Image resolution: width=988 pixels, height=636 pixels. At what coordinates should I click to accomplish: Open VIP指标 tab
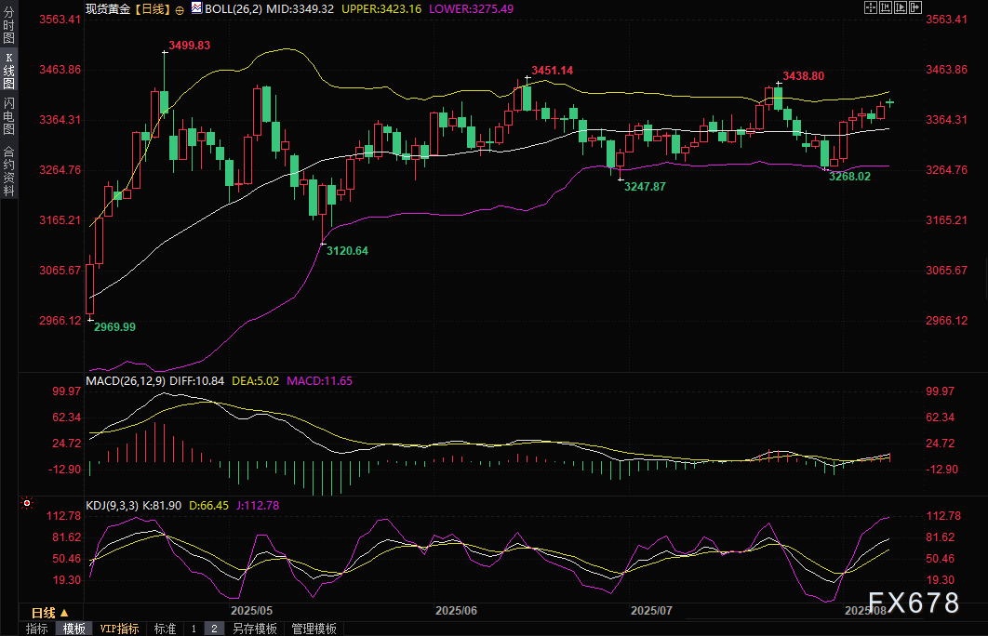120,629
